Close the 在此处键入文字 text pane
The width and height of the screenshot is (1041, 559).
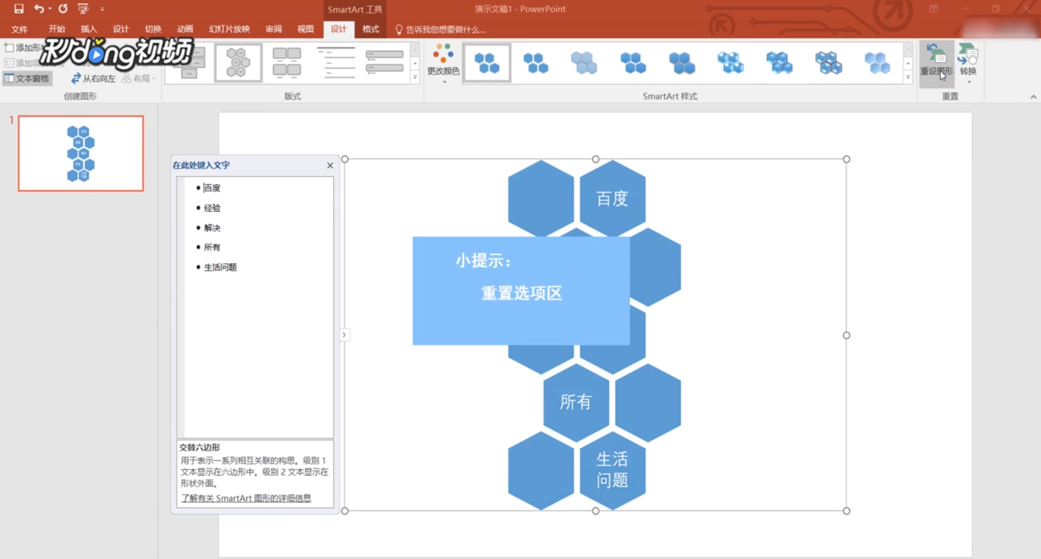(330, 166)
